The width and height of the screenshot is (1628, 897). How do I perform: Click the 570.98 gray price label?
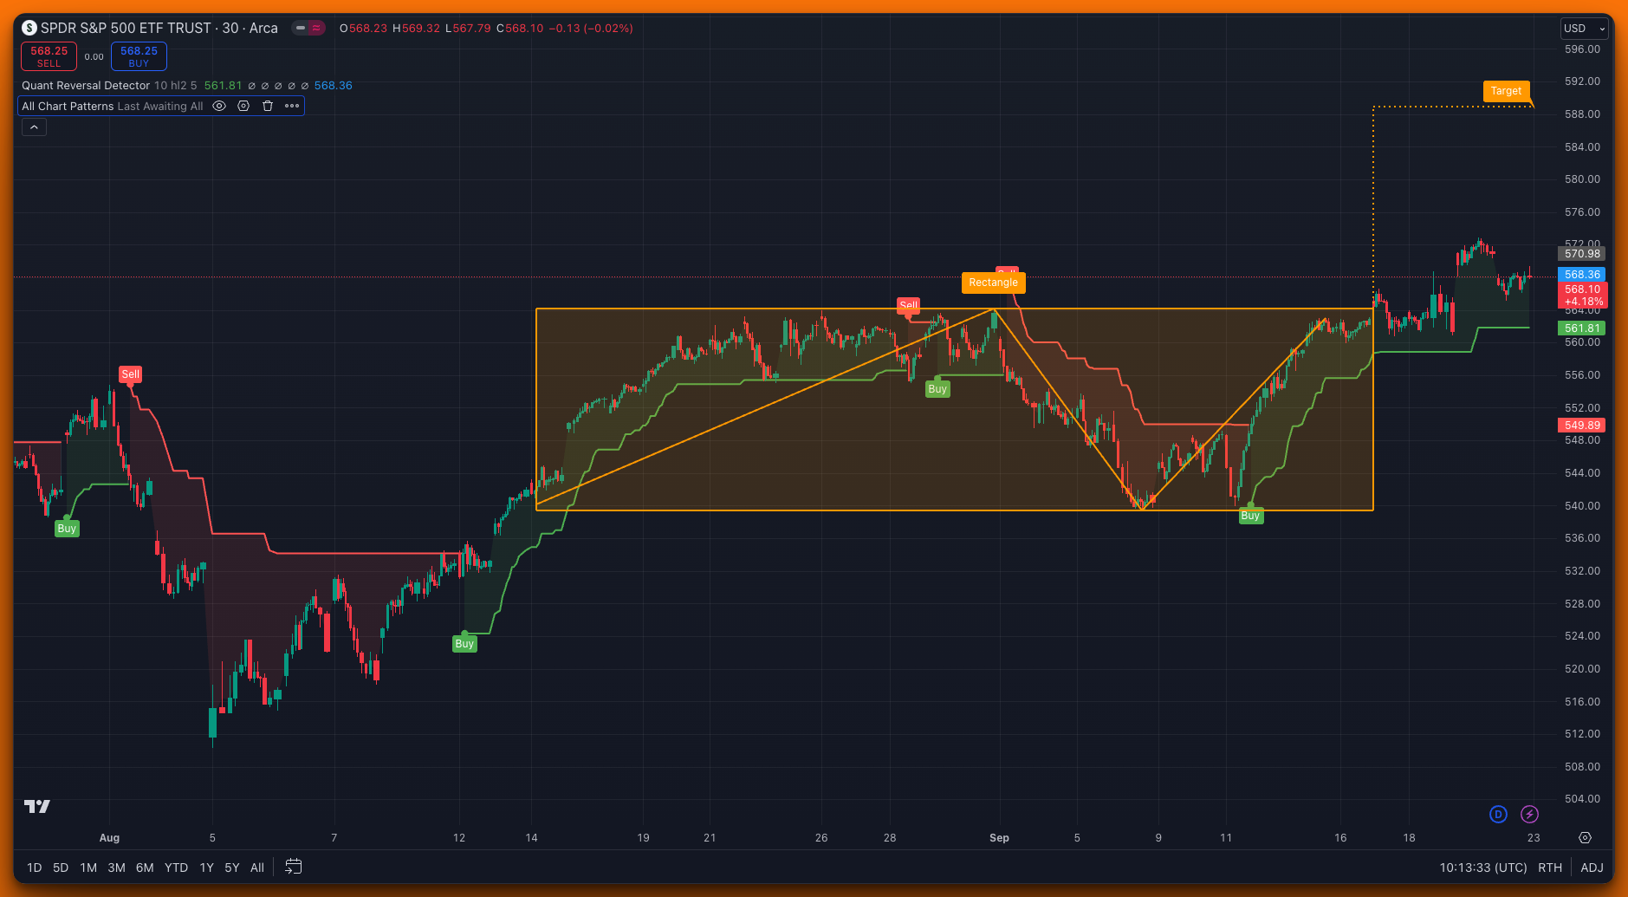tap(1582, 254)
